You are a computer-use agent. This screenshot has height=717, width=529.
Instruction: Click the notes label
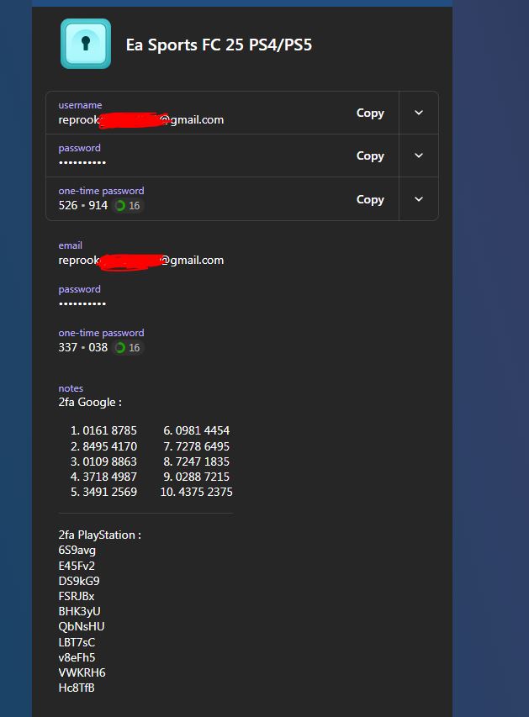tap(71, 388)
